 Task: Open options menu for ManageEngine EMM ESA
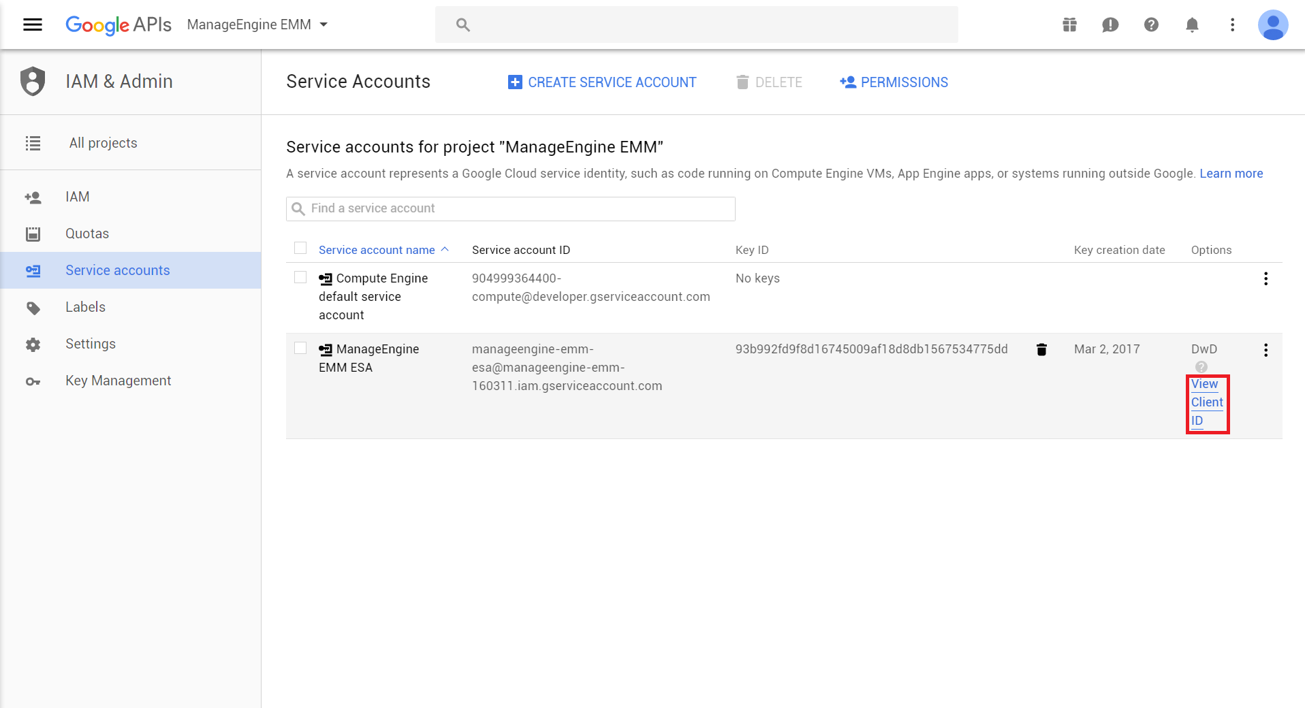pyautogui.click(x=1265, y=350)
